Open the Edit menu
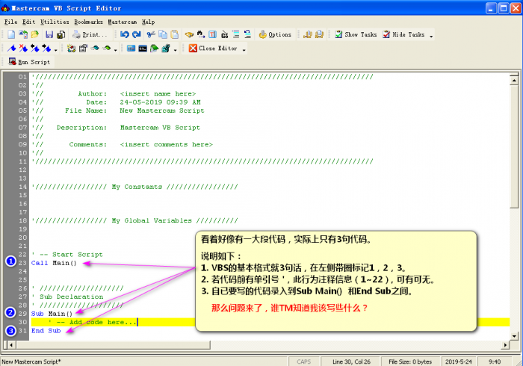 click(x=28, y=22)
